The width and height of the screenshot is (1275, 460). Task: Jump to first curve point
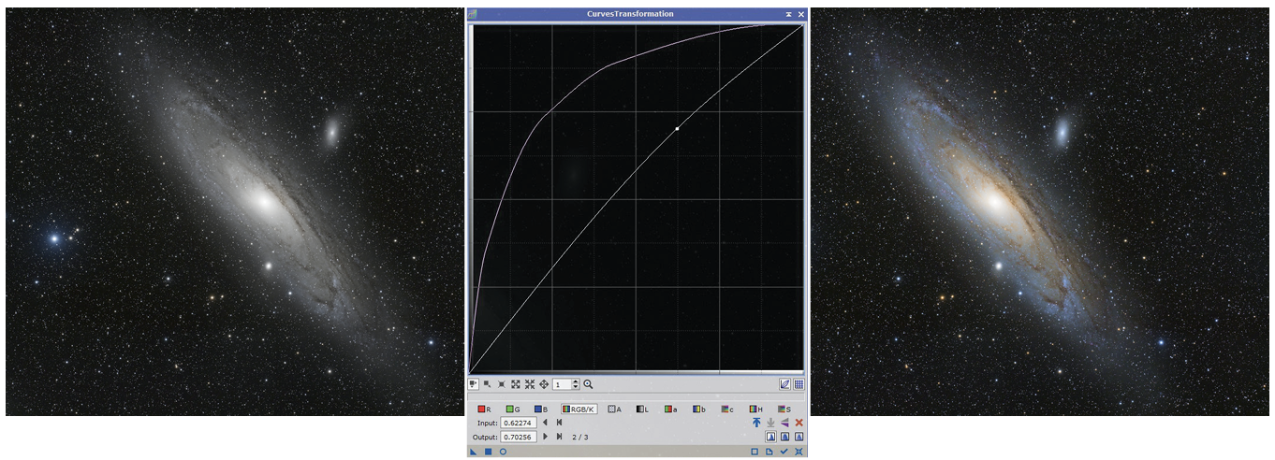[x=559, y=423]
